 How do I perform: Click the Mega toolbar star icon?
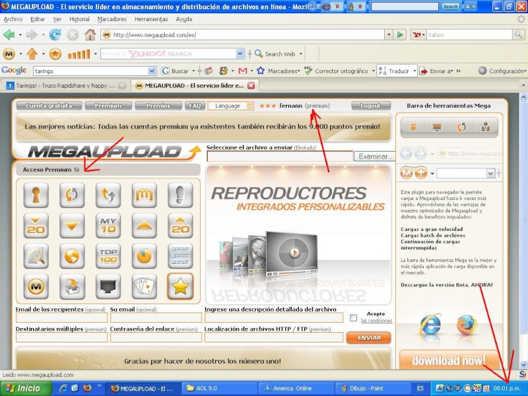[x=55, y=54]
